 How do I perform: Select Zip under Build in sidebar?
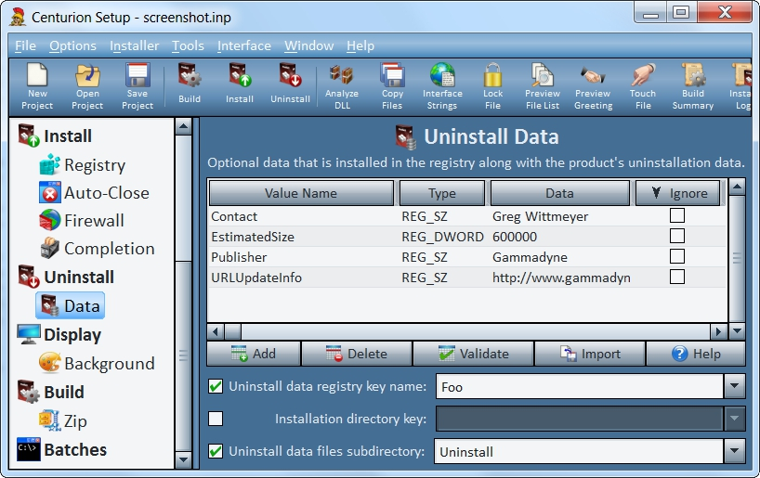tap(63, 420)
